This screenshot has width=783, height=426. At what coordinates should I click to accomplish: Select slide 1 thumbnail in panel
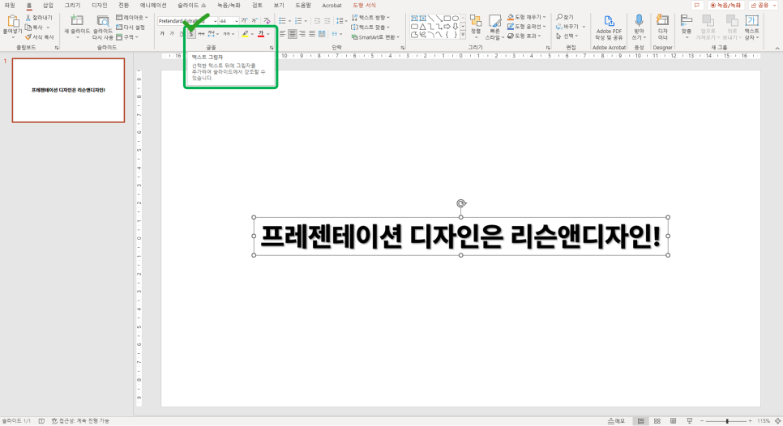68,90
